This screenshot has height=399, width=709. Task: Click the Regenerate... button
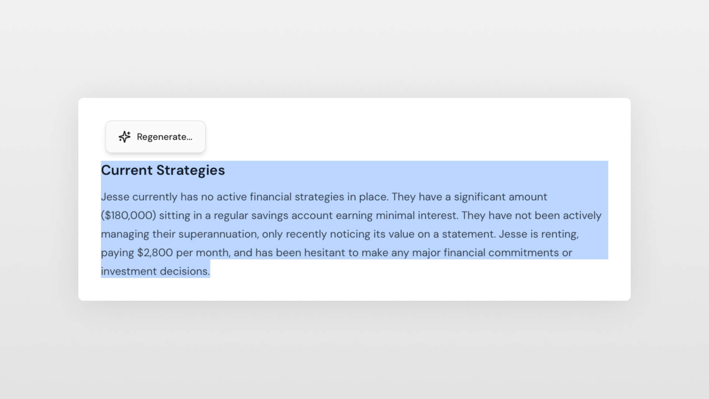(155, 137)
